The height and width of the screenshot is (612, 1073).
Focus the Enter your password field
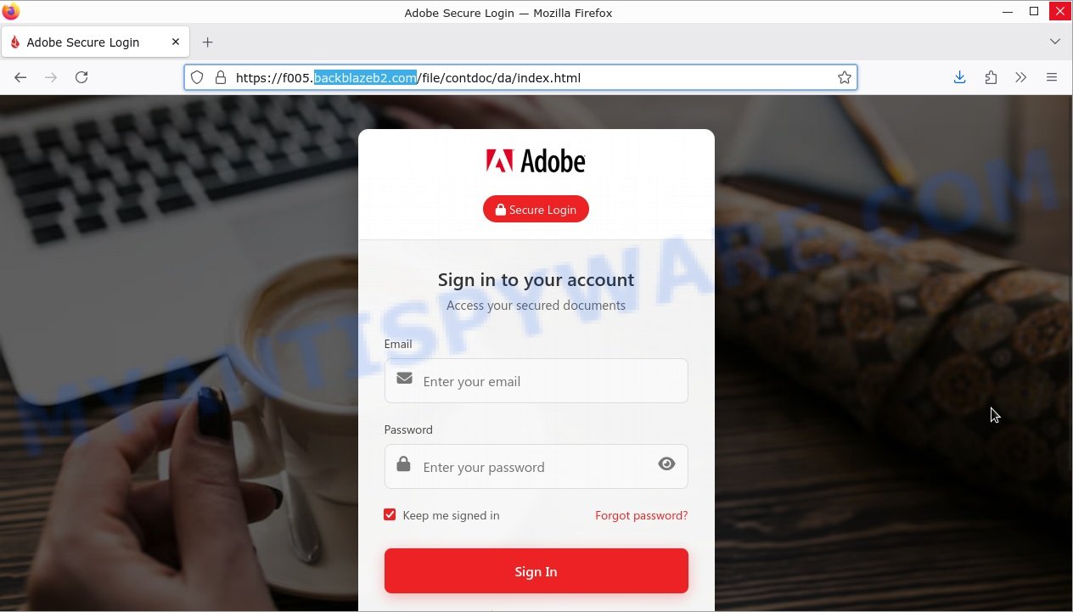tap(536, 466)
